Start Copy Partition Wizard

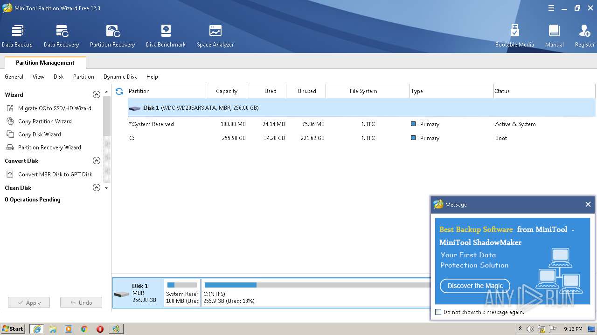coord(40,121)
